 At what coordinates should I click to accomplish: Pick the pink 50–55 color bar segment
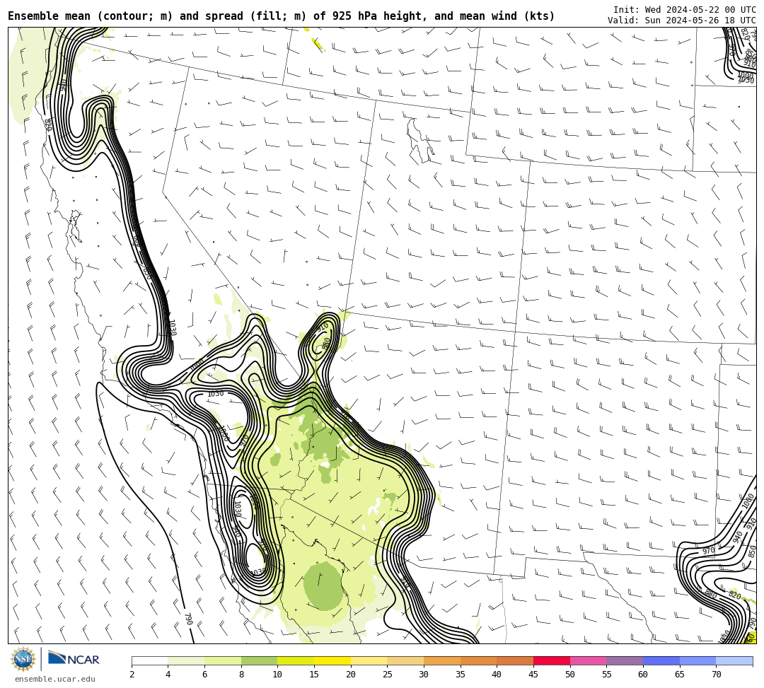coord(588,661)
